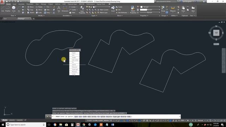This screenshot has height=127, width=226.
Task: Select the Dimension tool
Action: pyautogui.click(x=65, y=8)
